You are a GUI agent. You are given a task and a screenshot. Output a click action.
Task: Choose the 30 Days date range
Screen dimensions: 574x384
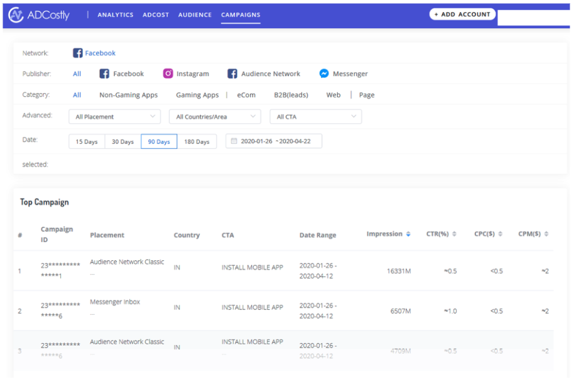[123, 141]
